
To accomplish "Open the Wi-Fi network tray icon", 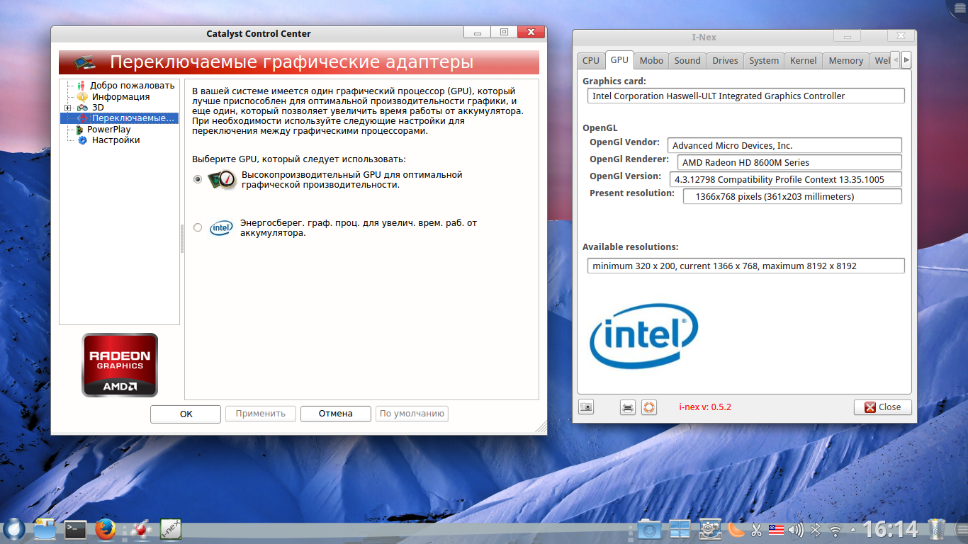I will 836,529.
